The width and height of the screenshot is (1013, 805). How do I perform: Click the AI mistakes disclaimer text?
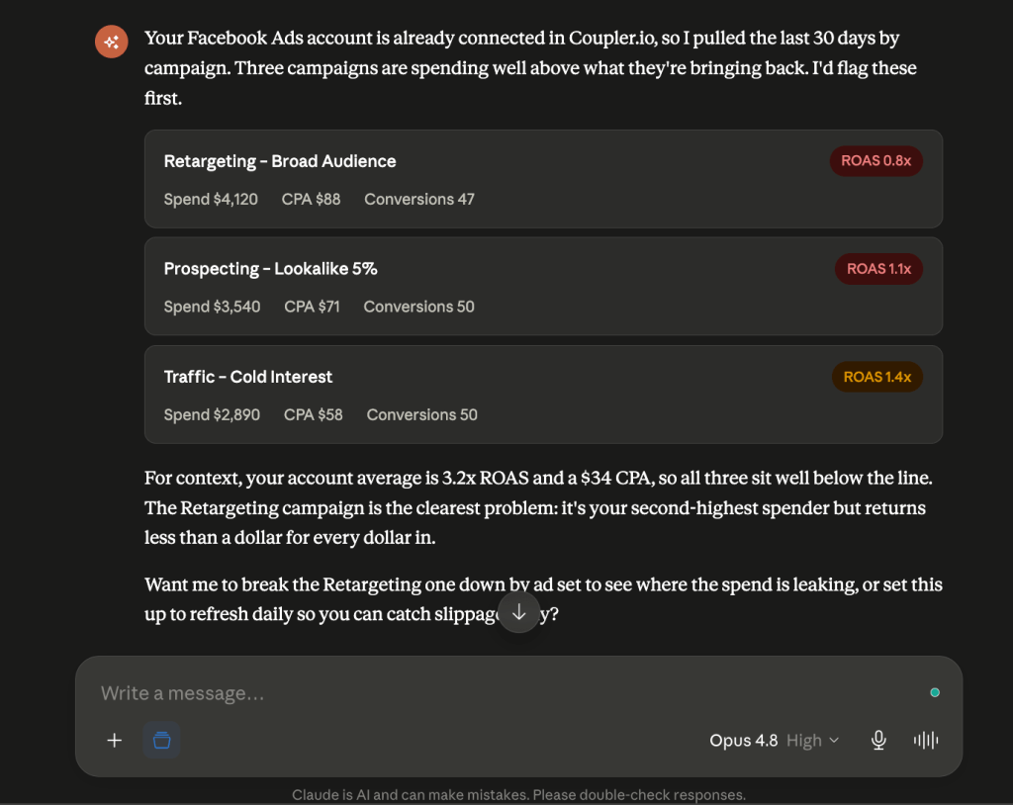click(x=518, y=795)
